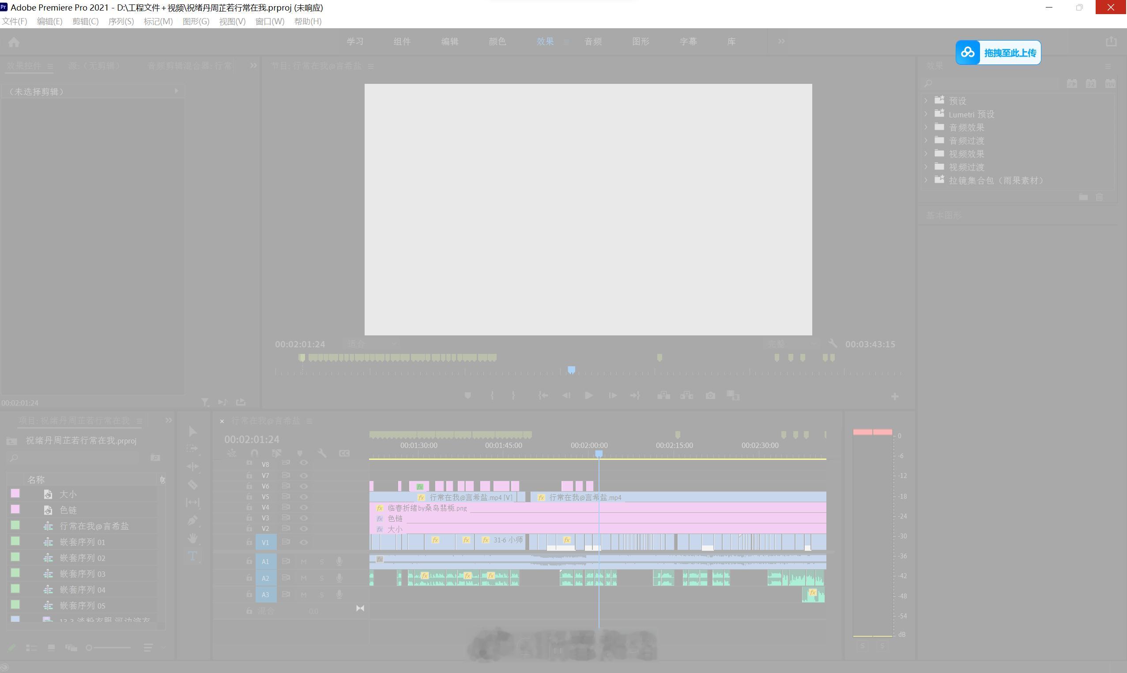Step back one frame
Viewport: 1127px width, 673px height.
[566, 396]
